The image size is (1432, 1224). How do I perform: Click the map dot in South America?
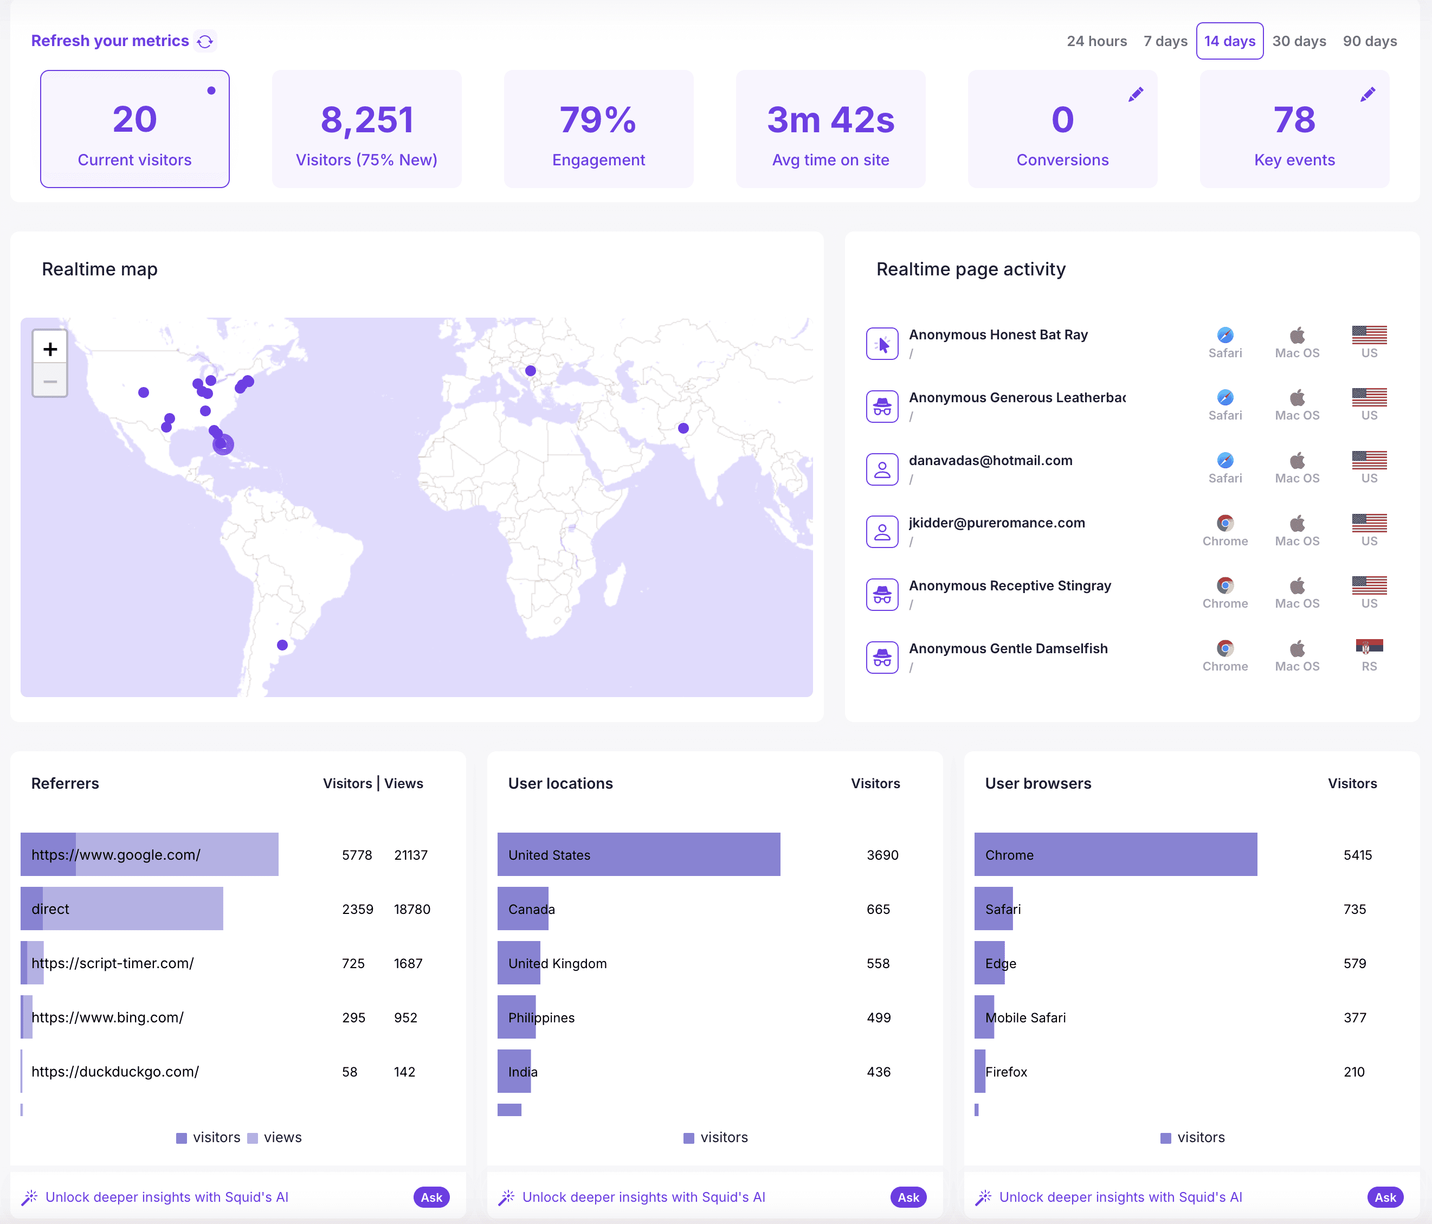tap(282, 645)
